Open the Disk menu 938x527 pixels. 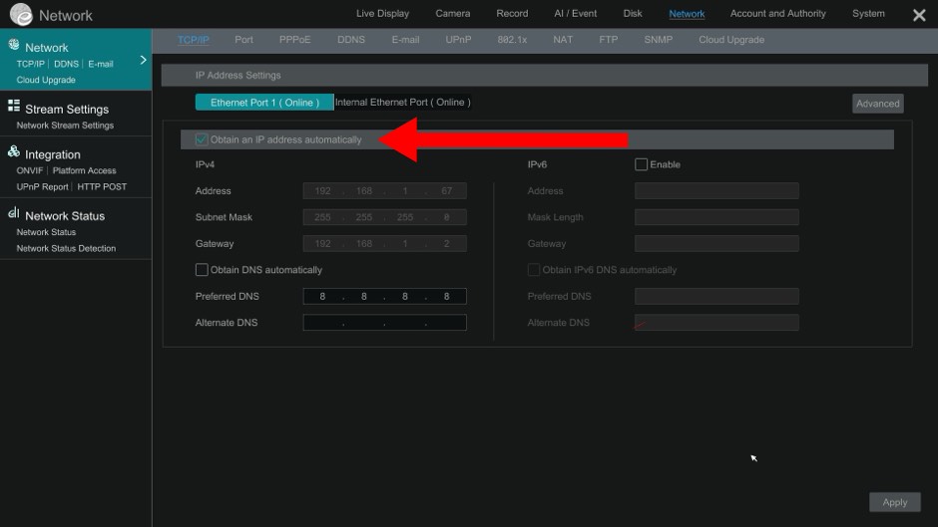[633, 13]
